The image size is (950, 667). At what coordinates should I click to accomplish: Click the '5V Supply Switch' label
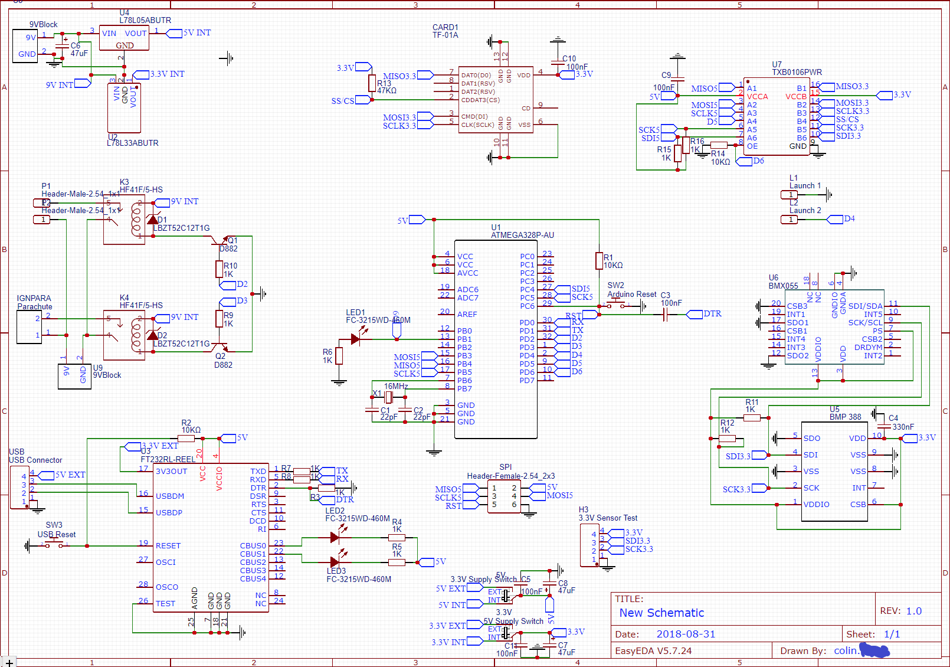coord(513,621)
